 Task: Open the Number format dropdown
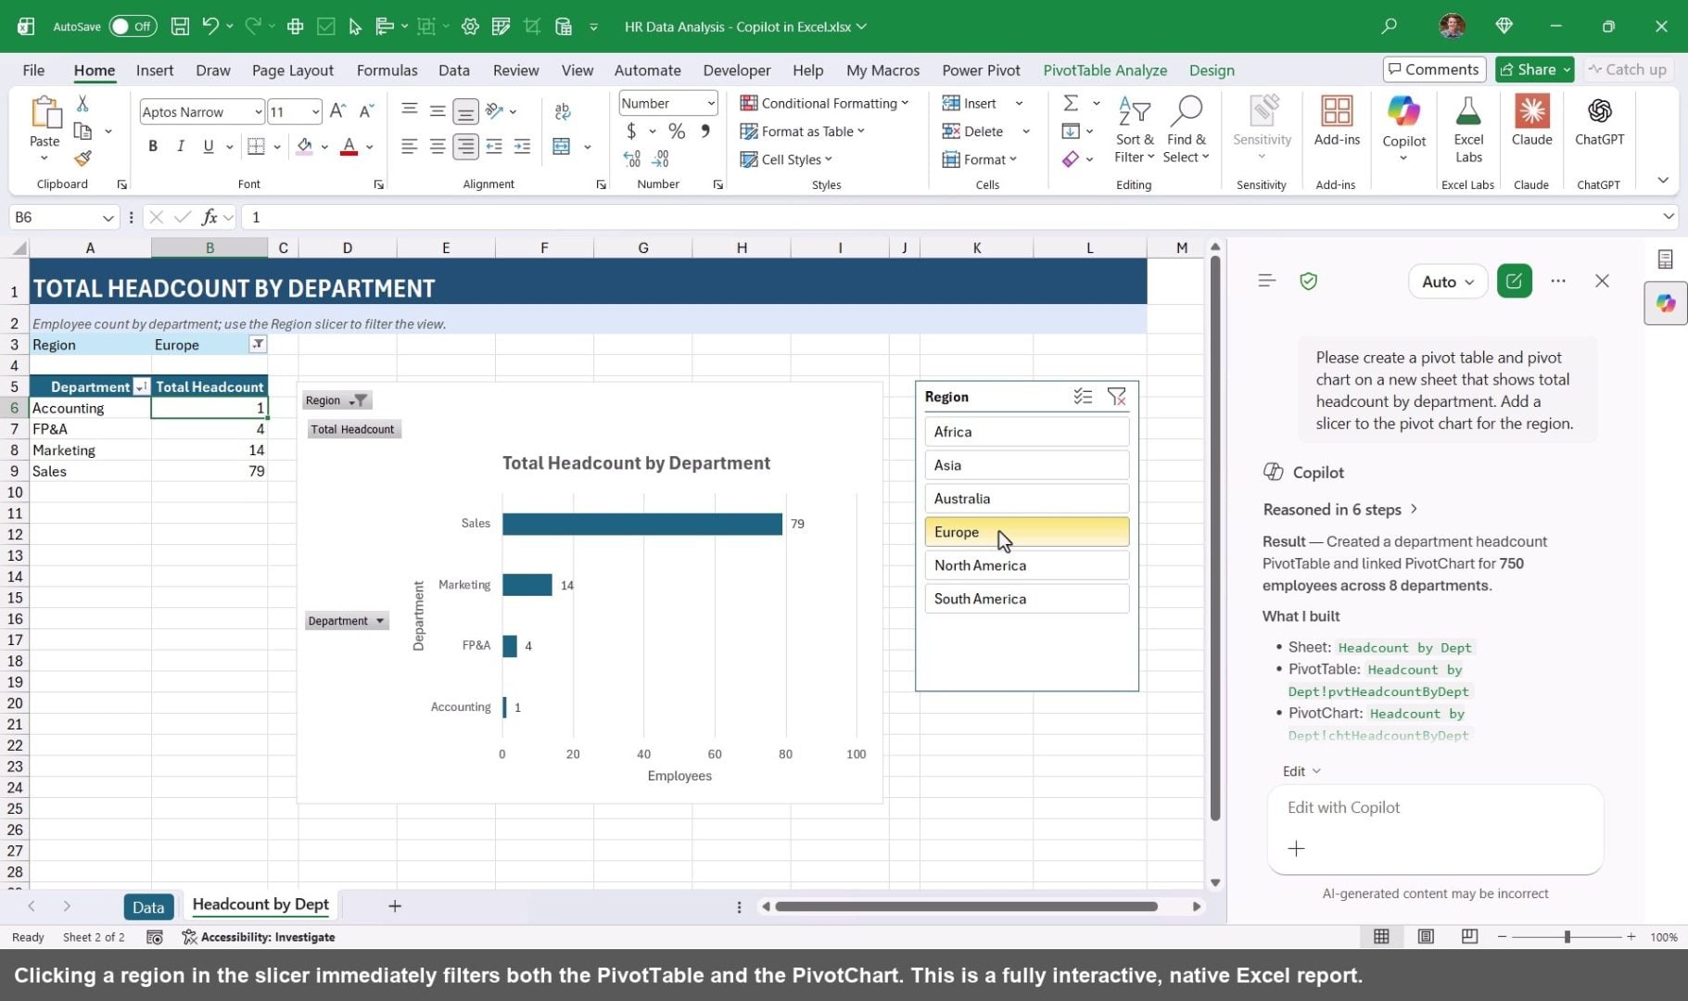click(711, 103)
